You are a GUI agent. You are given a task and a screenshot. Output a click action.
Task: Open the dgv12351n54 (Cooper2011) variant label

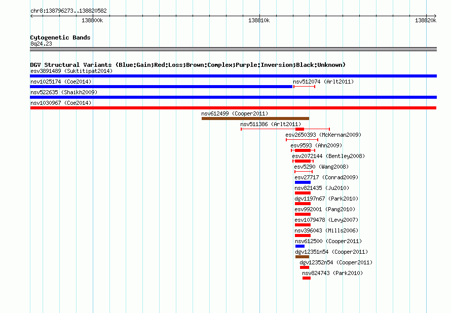[331, 252]
